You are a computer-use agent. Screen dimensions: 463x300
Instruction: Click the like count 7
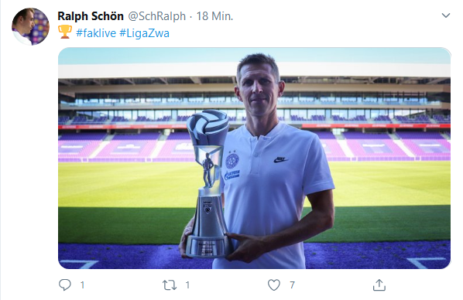(292, 285)
